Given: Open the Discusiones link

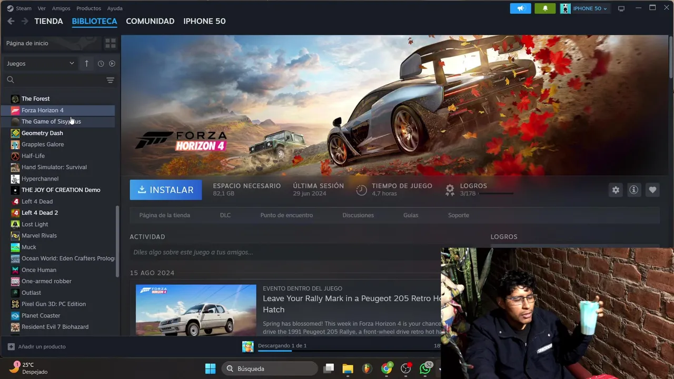Looking at the screenshot, I should pos(358,215).
